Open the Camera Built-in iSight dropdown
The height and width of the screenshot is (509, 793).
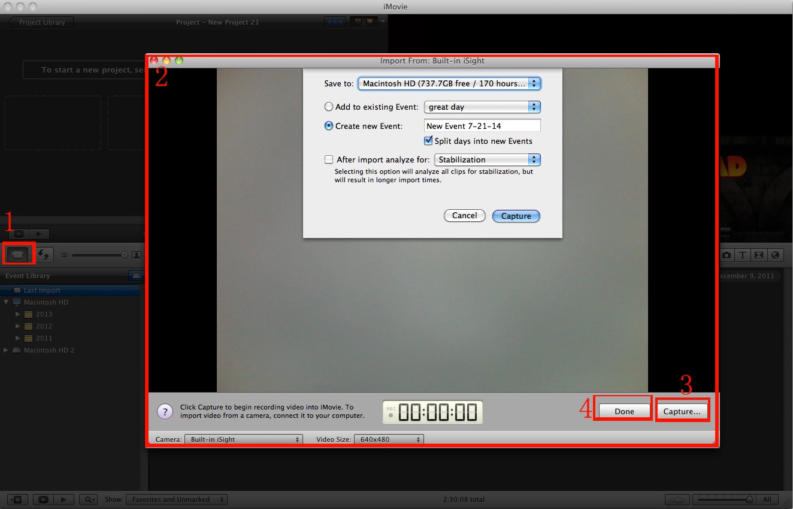click(x=244, y=439)
